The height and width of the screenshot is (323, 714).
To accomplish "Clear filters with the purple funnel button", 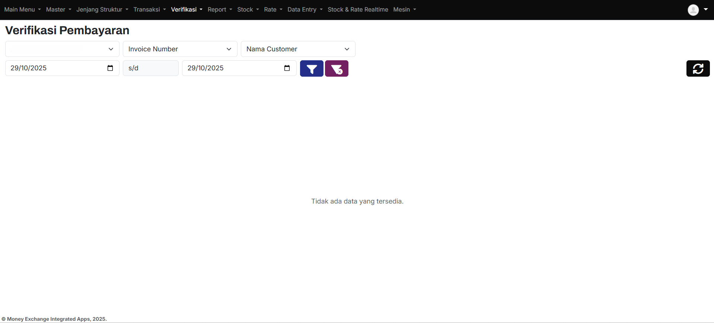I will pyautogui.click(x=336, y=68).
